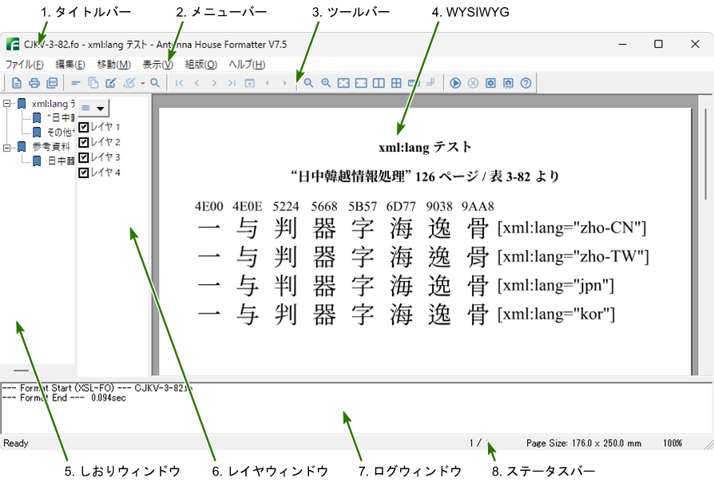This screenshot has height=482, width=714.
Task: Select the fit-page view icon
Action: pyautogui.click(x=345, y=82)
